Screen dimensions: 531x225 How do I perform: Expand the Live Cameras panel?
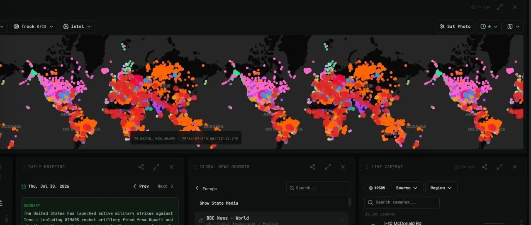(x=499, y=167)
